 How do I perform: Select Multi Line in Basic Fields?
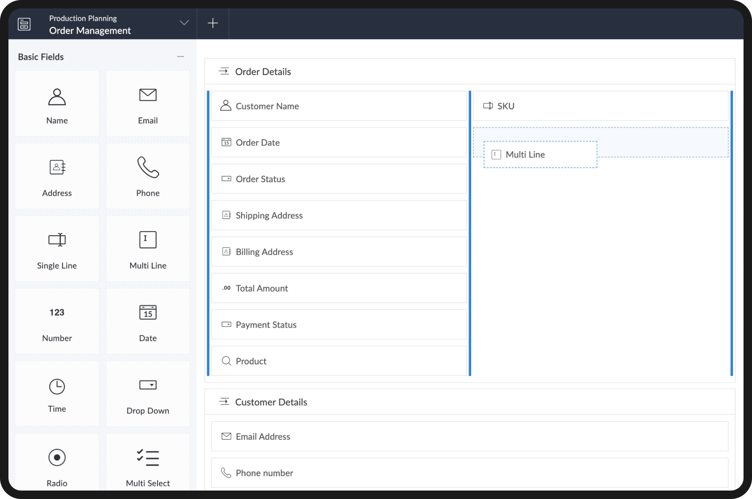(148, 249)
